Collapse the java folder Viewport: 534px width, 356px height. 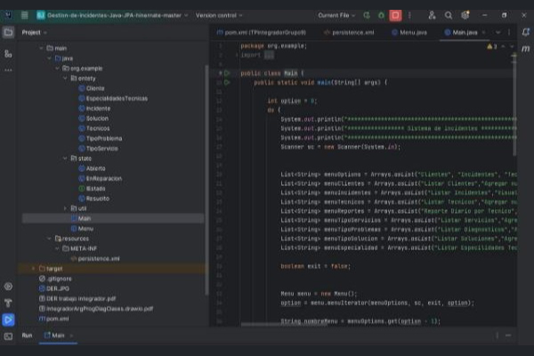tap(49, 58)
